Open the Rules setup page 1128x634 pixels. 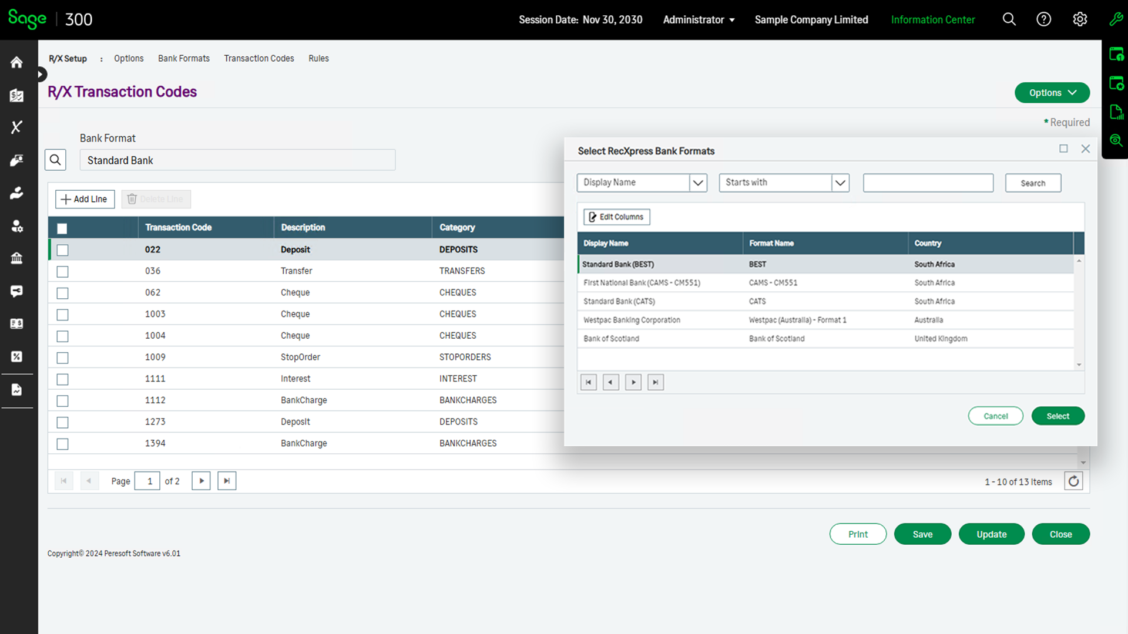tap(318, 58)
